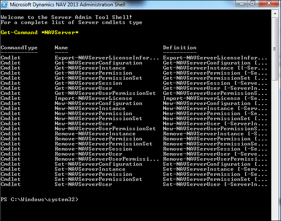Click Remove-NAVServerInstance in the Name column

(x=95, y=134)
